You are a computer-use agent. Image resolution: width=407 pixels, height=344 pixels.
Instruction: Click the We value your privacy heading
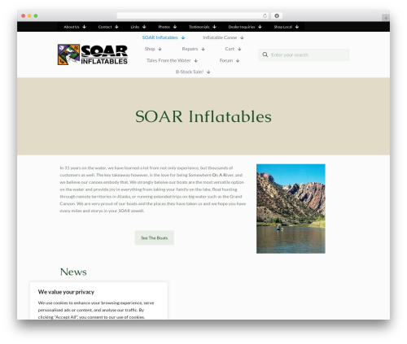66,292
